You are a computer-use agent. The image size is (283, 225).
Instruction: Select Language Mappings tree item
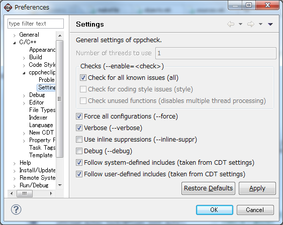[x=41, y=125]
